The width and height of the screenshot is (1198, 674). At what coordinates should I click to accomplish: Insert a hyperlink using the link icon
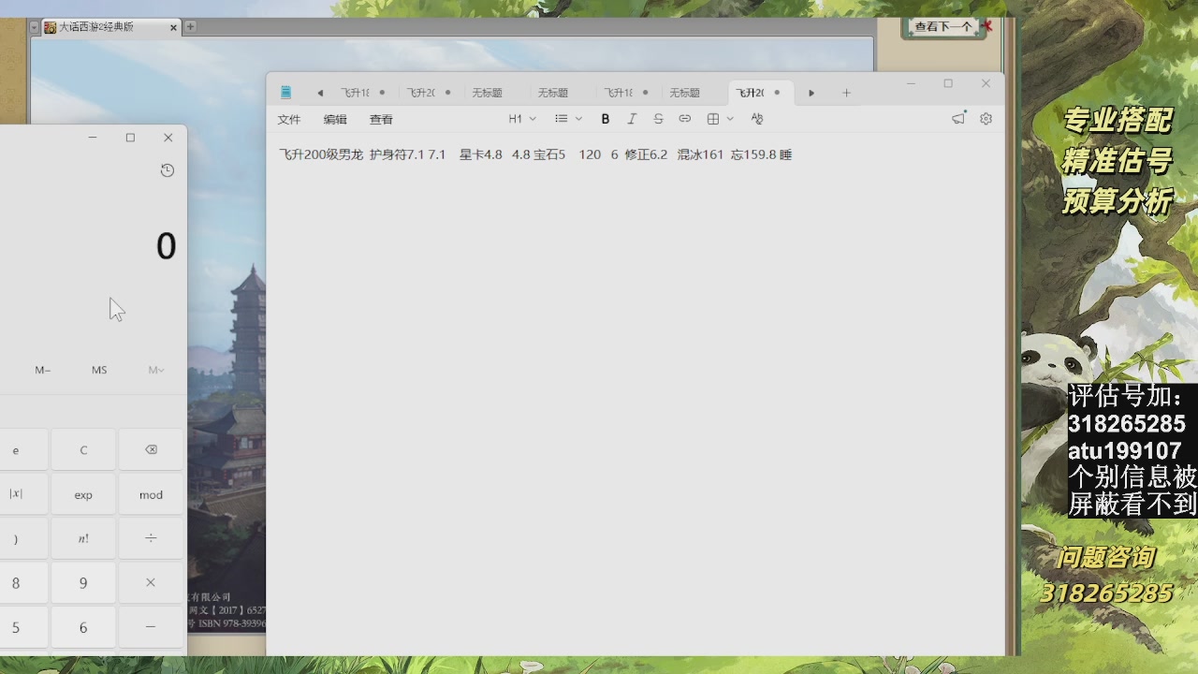(684, 119)
